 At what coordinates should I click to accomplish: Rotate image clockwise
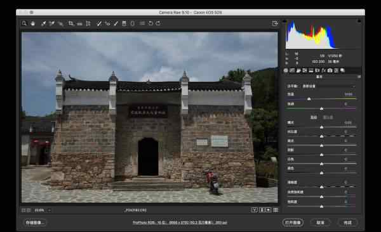[x=158, y=23]
